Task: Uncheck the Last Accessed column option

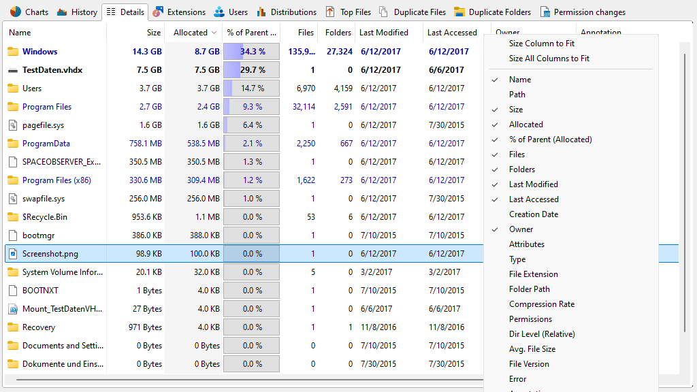Action: (533, 199)
